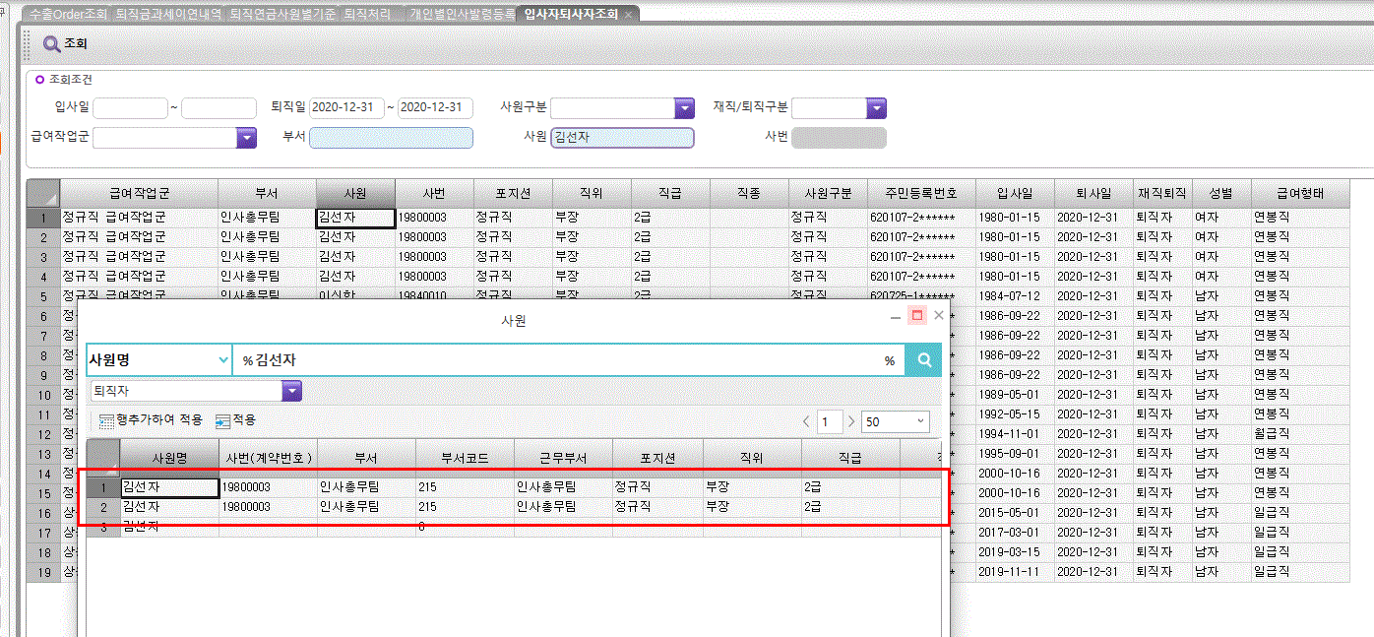
Task: Close the 입사자퇴사자조회 tab
Action: pos(628,14)
